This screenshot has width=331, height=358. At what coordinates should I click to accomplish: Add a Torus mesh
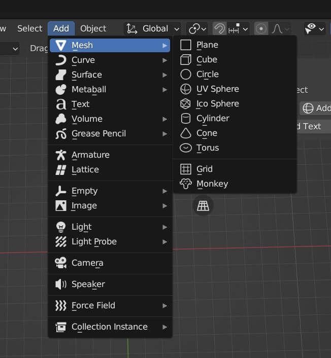(207, 148)
